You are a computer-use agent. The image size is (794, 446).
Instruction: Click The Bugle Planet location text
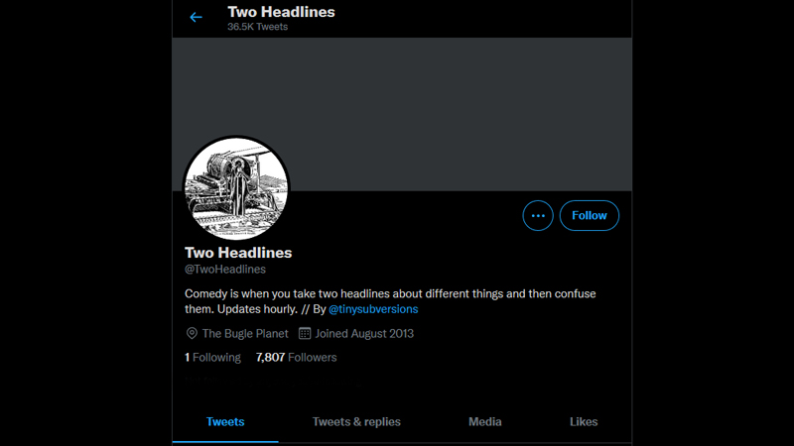tap(245, 334)
